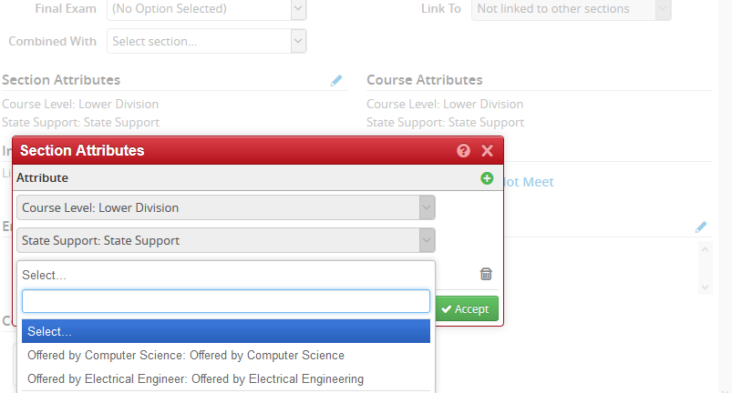This screenshot has height=393, width=732.
Task: Click the pencil icon at far right
Action: pyautogui.click(x=701, y=227)
